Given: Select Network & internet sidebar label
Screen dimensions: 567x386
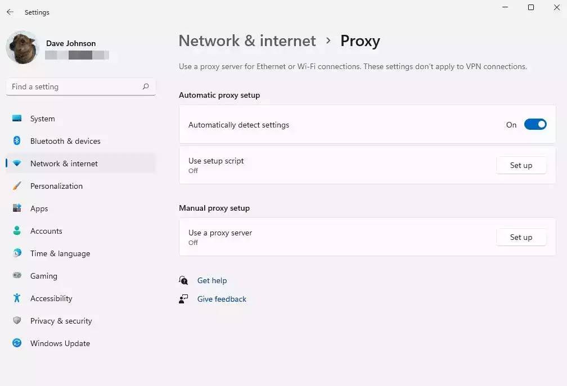Looking at the screenshot, I should click(x=64, y=164).
